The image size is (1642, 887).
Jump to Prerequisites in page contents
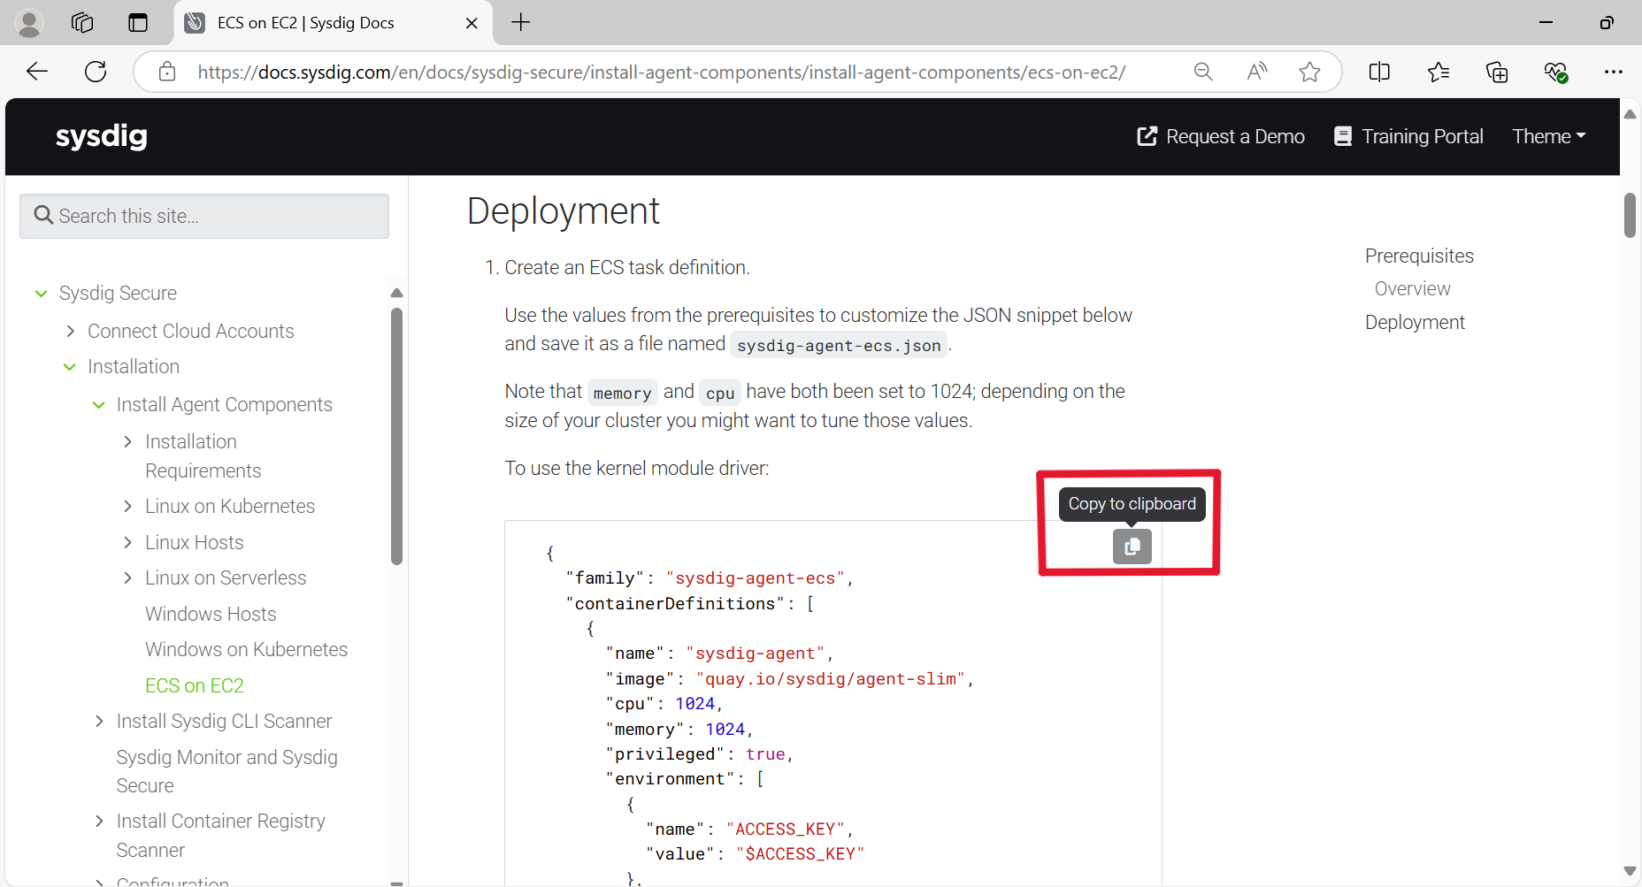(x=1419, y=256)
